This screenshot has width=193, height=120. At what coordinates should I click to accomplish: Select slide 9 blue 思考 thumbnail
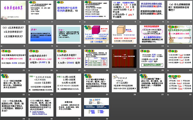point(41,34)
